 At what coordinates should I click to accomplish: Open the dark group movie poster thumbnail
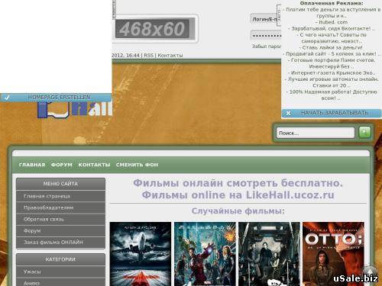269,254
